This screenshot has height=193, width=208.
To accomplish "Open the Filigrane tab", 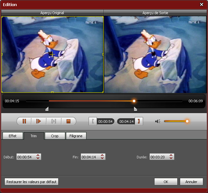I will [76, 136].
